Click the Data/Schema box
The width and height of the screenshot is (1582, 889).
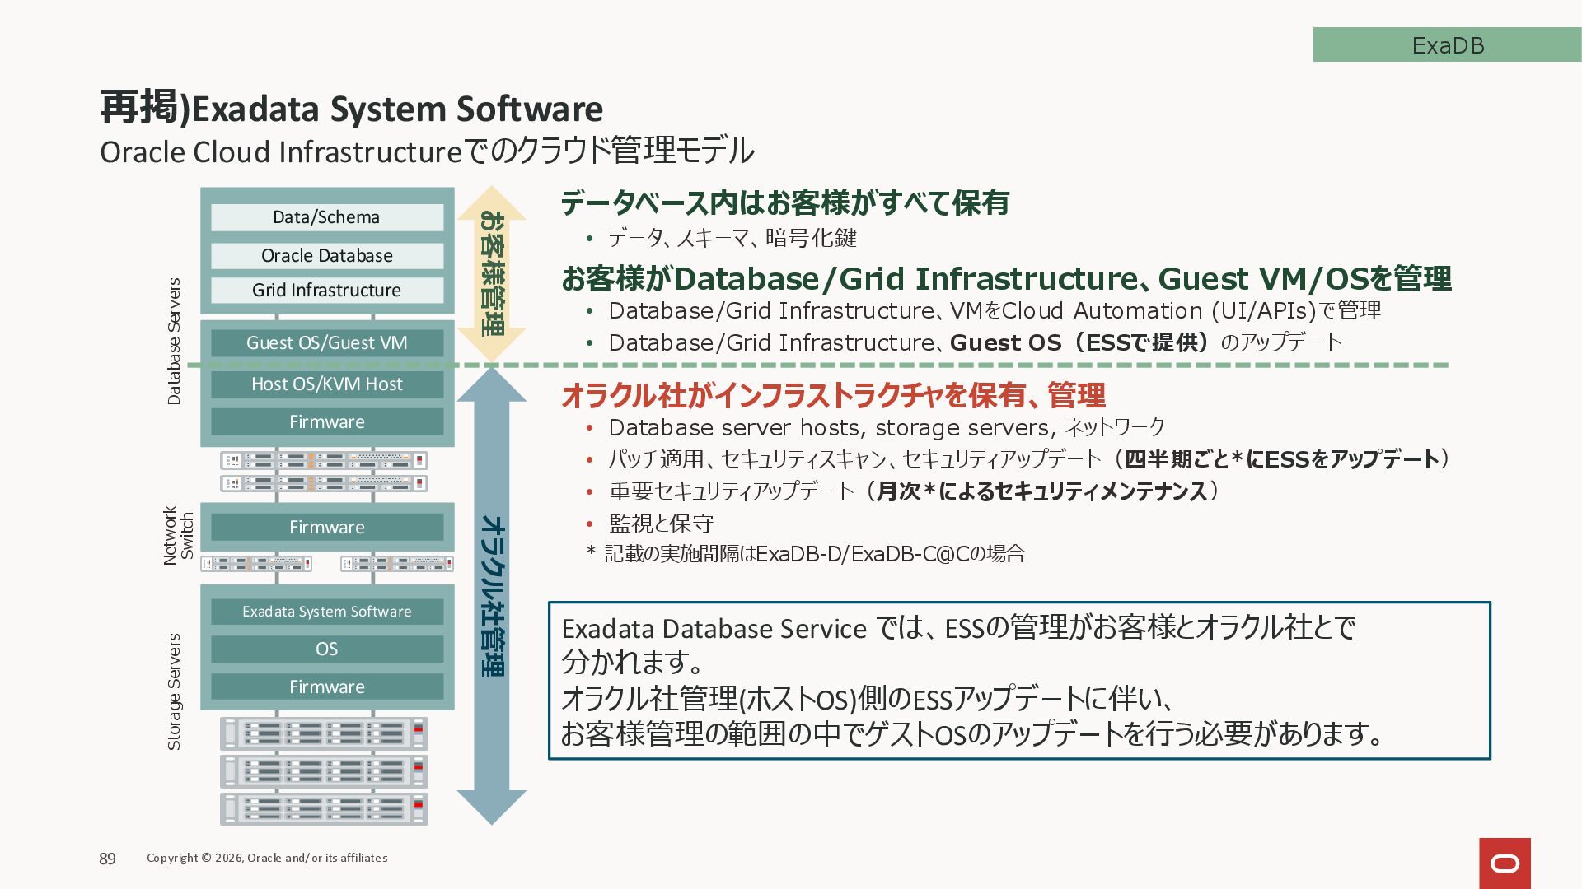coord(326,217)
